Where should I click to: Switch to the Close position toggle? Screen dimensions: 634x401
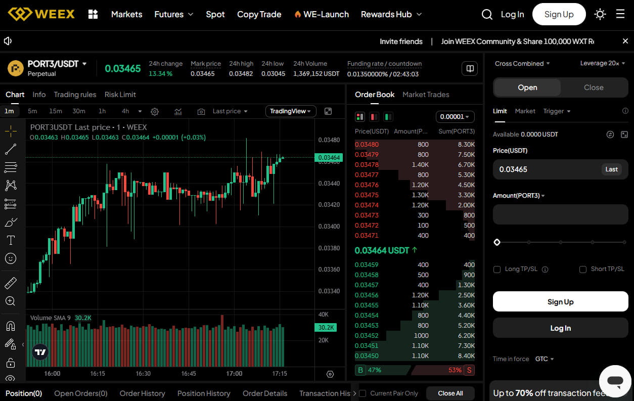pyautogui.click(x=594, y=87)
